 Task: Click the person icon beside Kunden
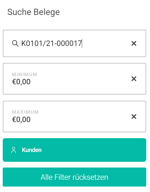point(14,150)
